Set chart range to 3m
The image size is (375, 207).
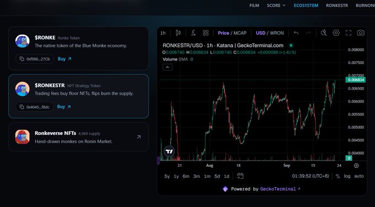point(196,176)
